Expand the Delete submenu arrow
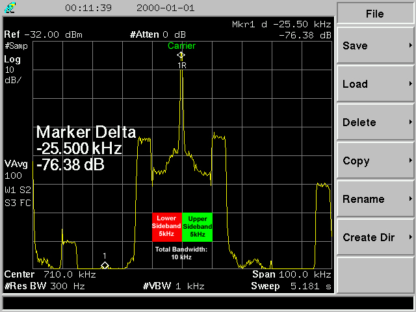 point(410,122)
